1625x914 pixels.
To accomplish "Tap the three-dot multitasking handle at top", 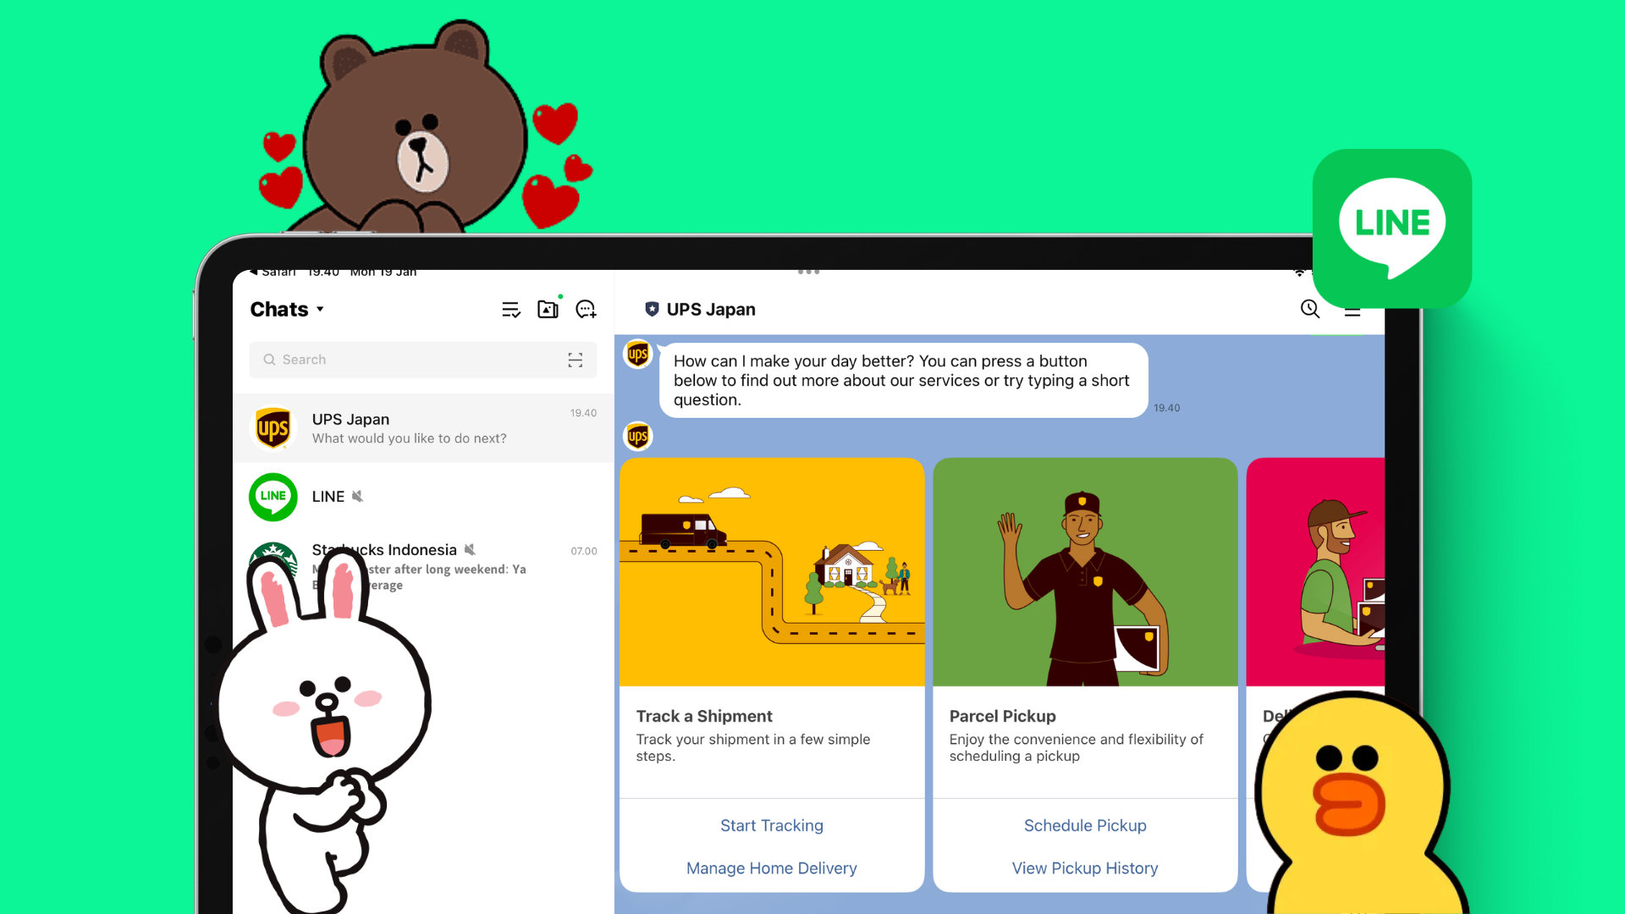I will pos(808,273).
